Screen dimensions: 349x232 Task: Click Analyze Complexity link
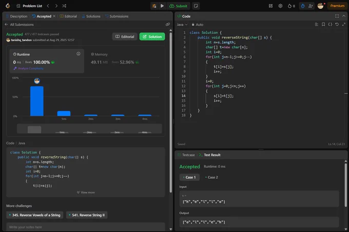29,68
